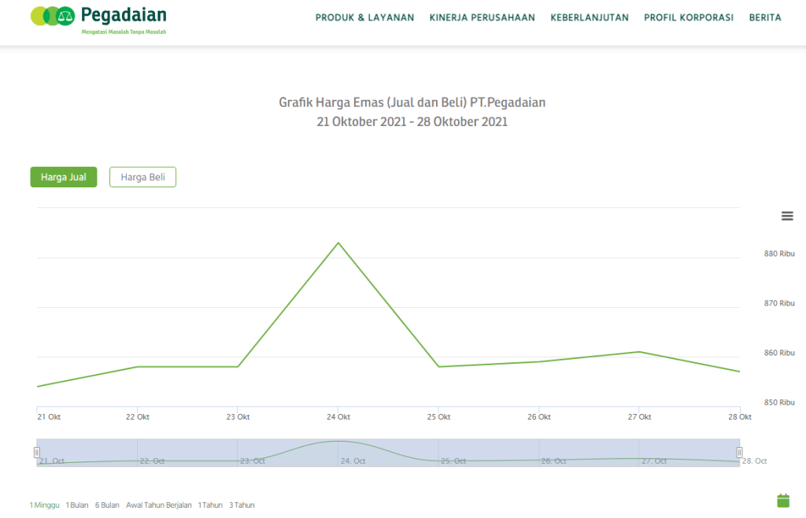The image size is (806, 518).
Task: Expand the Produk & Layanan menu
Action: pyautogui.click(x=364, y=17)
